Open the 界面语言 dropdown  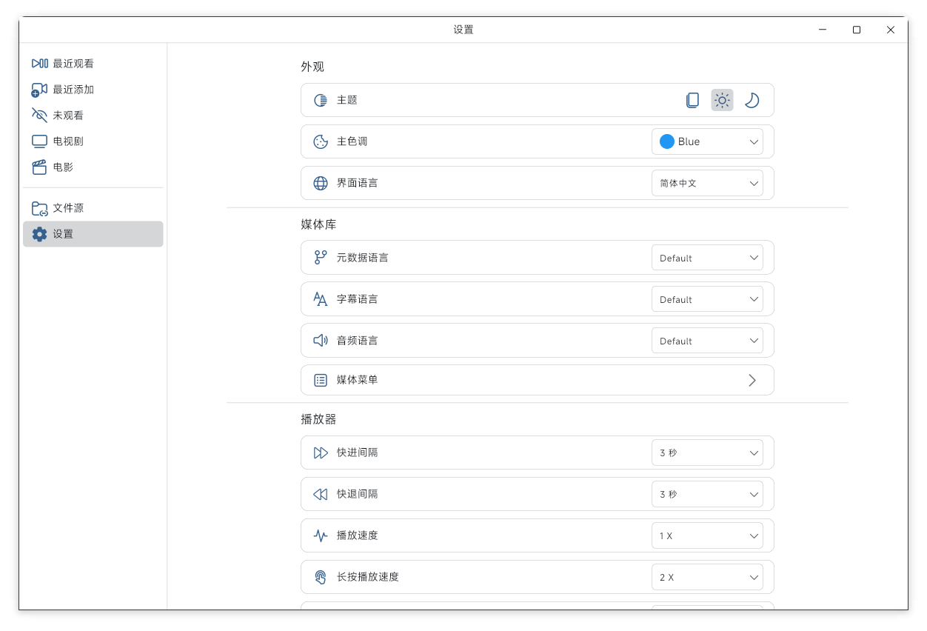click(x=707, y=183)
